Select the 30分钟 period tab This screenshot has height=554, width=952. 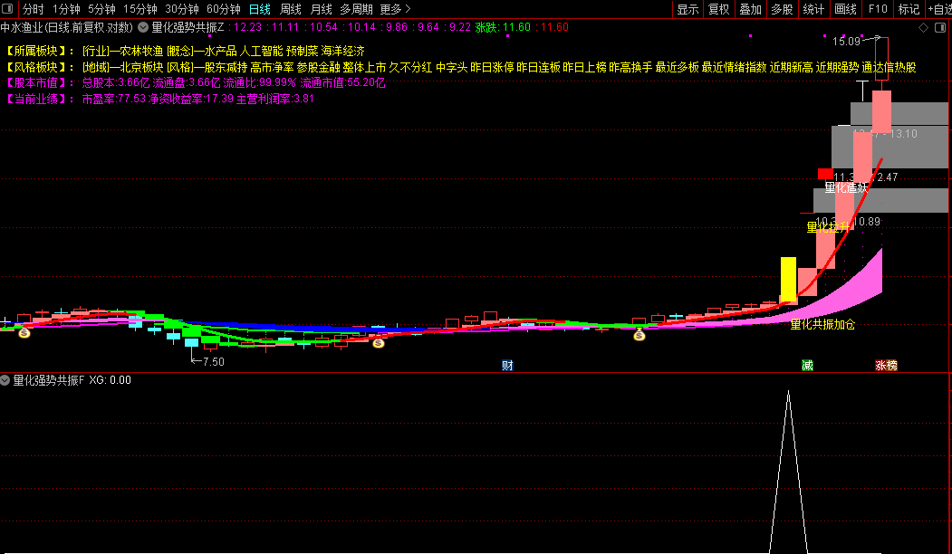point(182,9)
